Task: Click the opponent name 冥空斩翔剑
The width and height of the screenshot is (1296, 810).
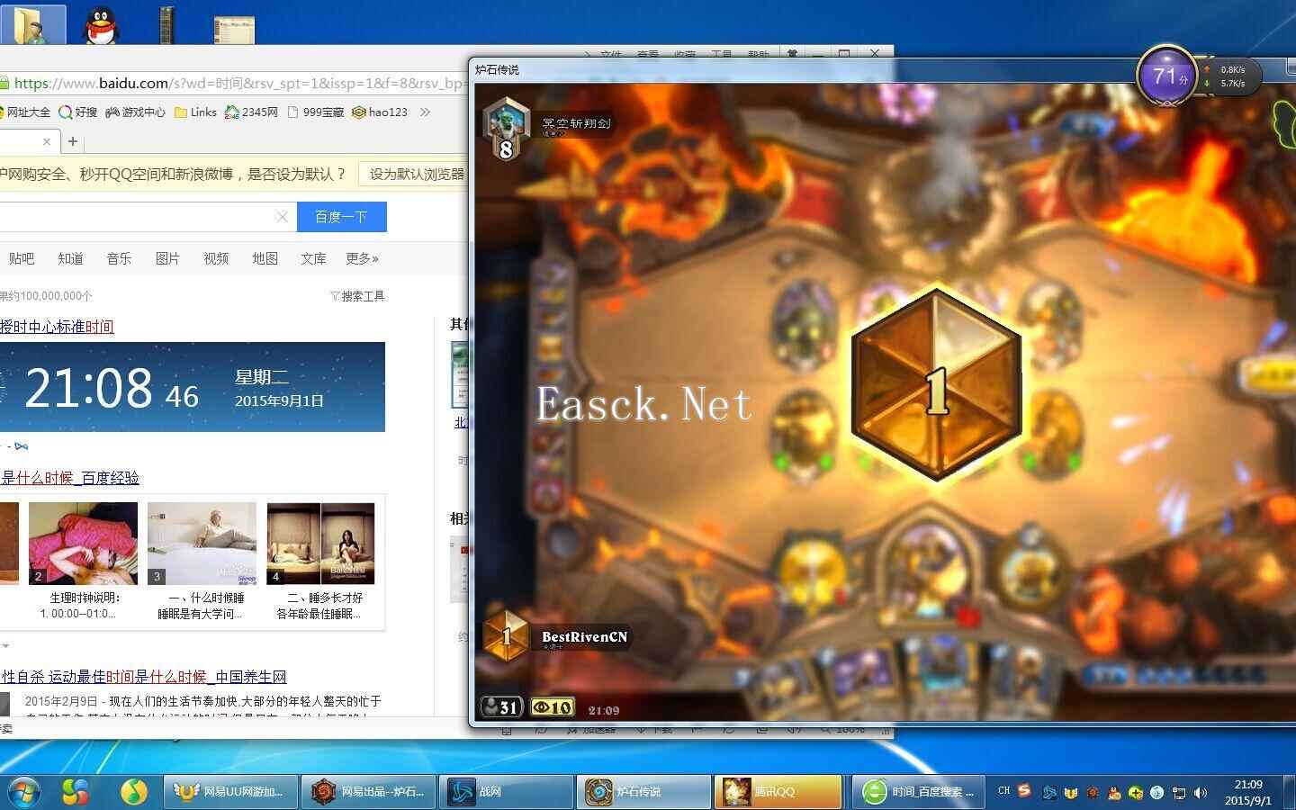Action: coord(576,123)
